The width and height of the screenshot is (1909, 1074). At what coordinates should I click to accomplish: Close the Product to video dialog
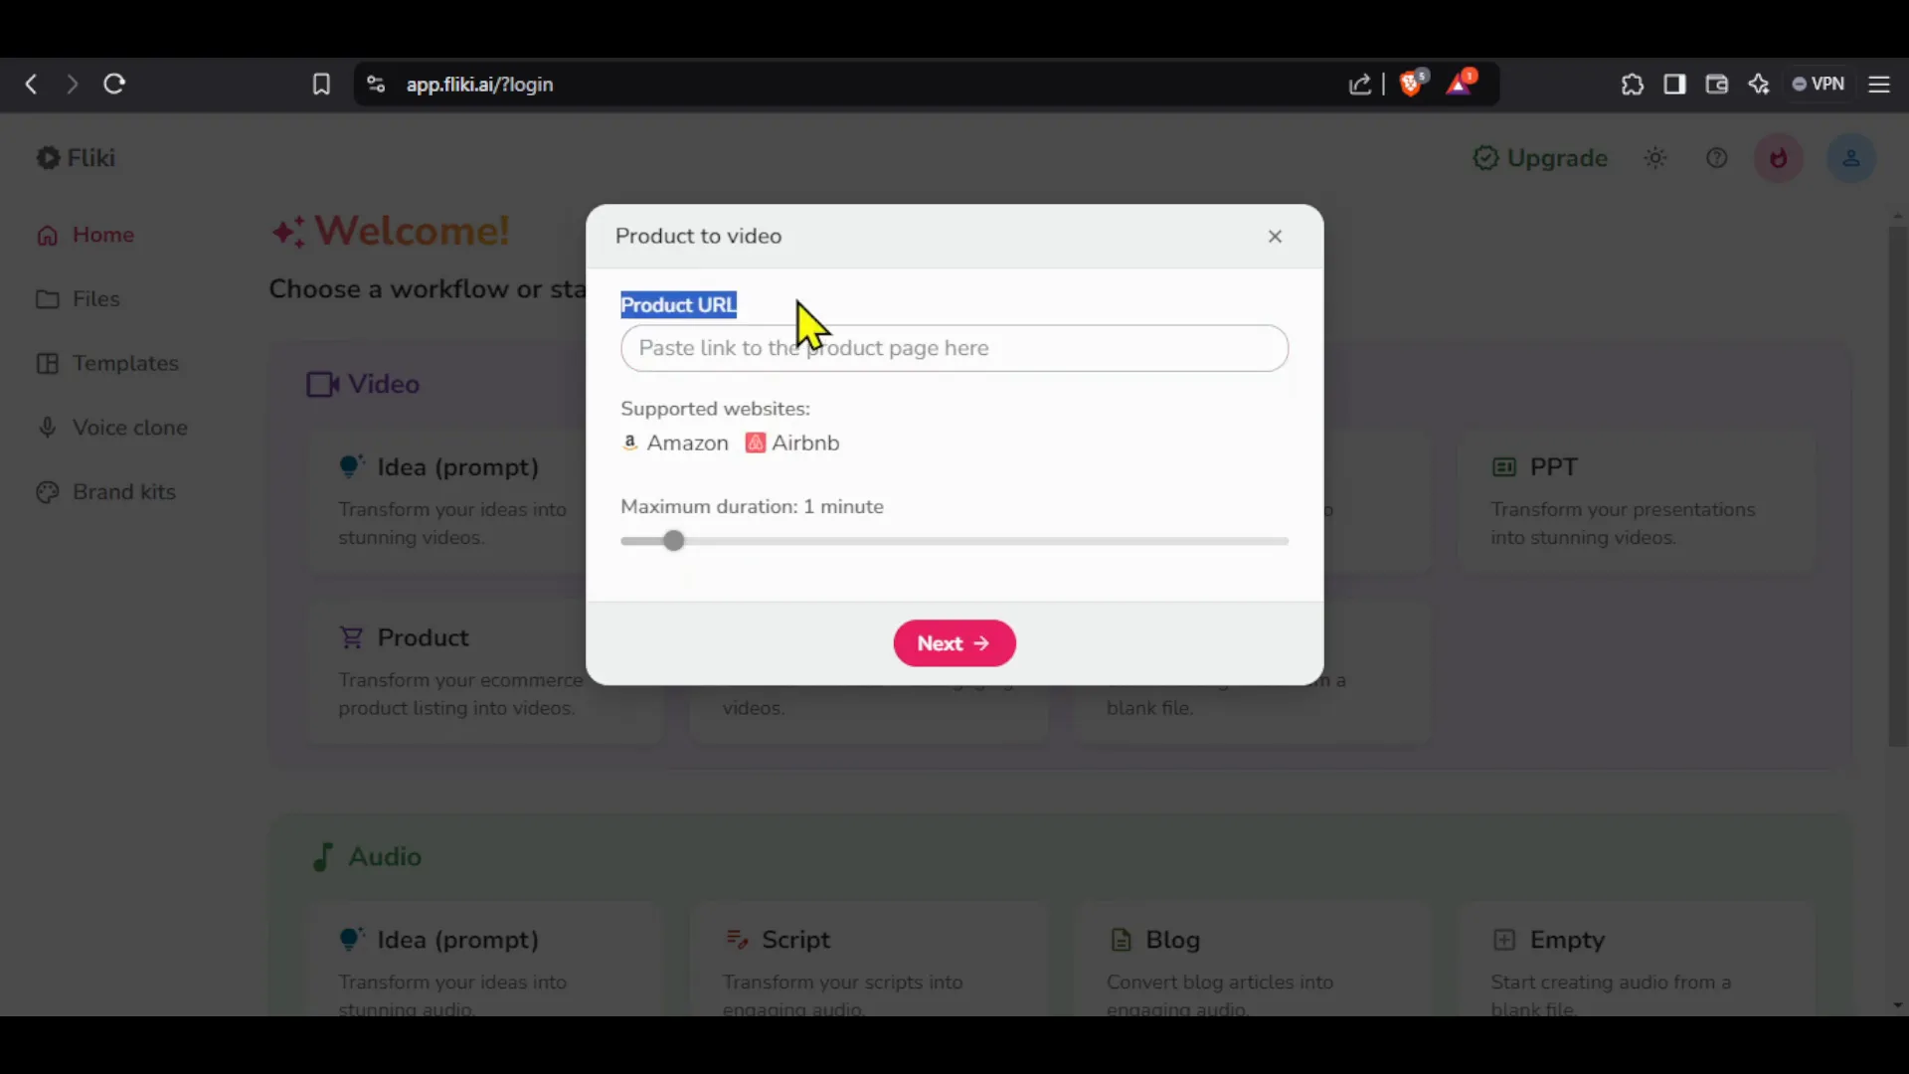click(1275, 236)
